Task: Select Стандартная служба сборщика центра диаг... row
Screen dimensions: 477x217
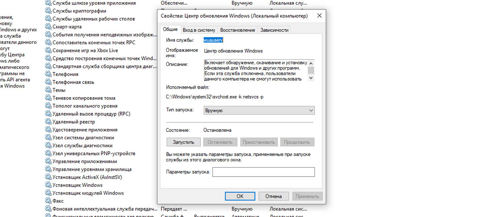Action: click(101, 66)
